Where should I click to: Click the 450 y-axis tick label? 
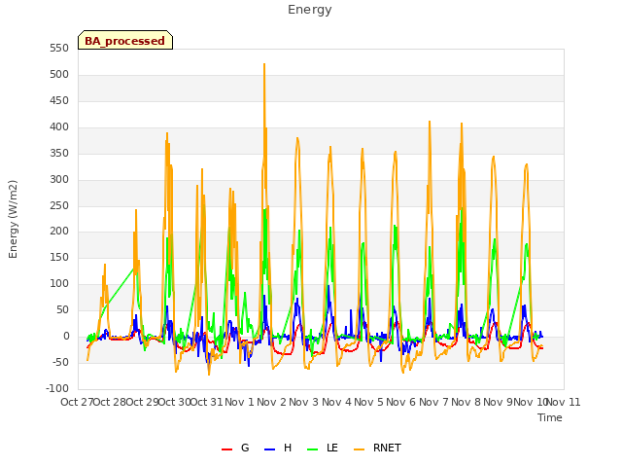tap(59, 101)
